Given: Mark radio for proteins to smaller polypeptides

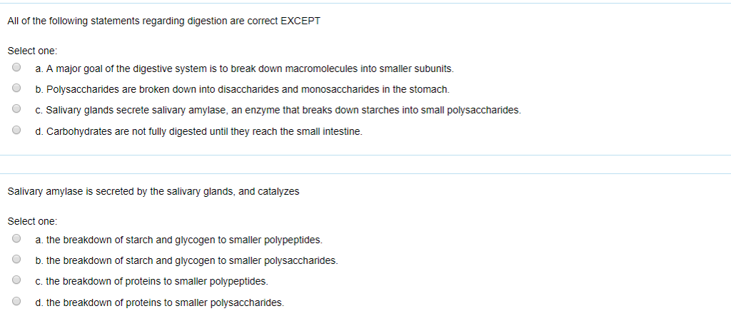Looking at the screenshot, I should coord(16,281).
